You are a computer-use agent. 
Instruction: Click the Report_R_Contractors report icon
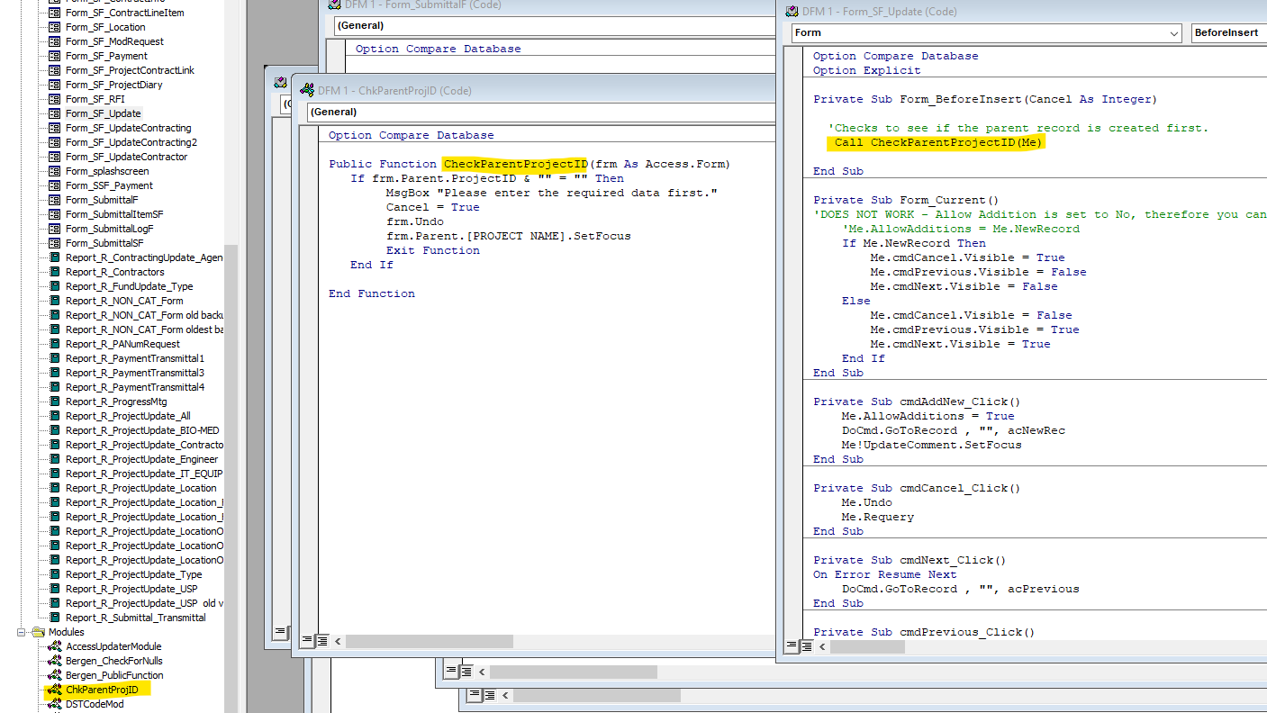pos(54,272)
